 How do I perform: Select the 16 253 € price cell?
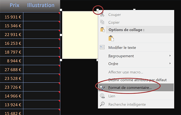11,43
